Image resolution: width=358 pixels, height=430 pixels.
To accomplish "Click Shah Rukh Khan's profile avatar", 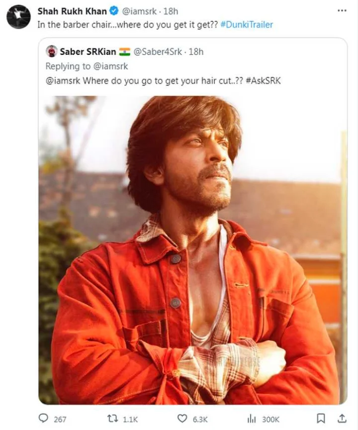I will coord(18,16).
